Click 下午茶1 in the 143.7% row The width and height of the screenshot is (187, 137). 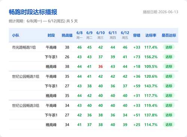[x=51, y=86]
